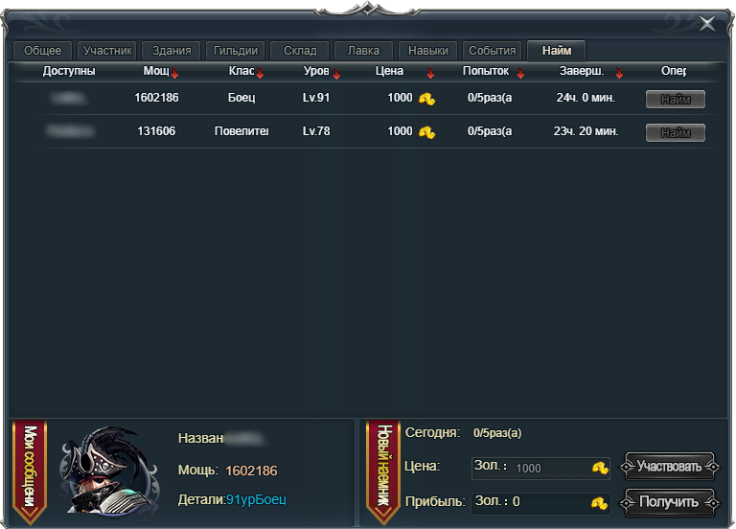Viewport: 736px width, 529px height.
Task: Switch to the Навыки tab
Action: (427, 51)
